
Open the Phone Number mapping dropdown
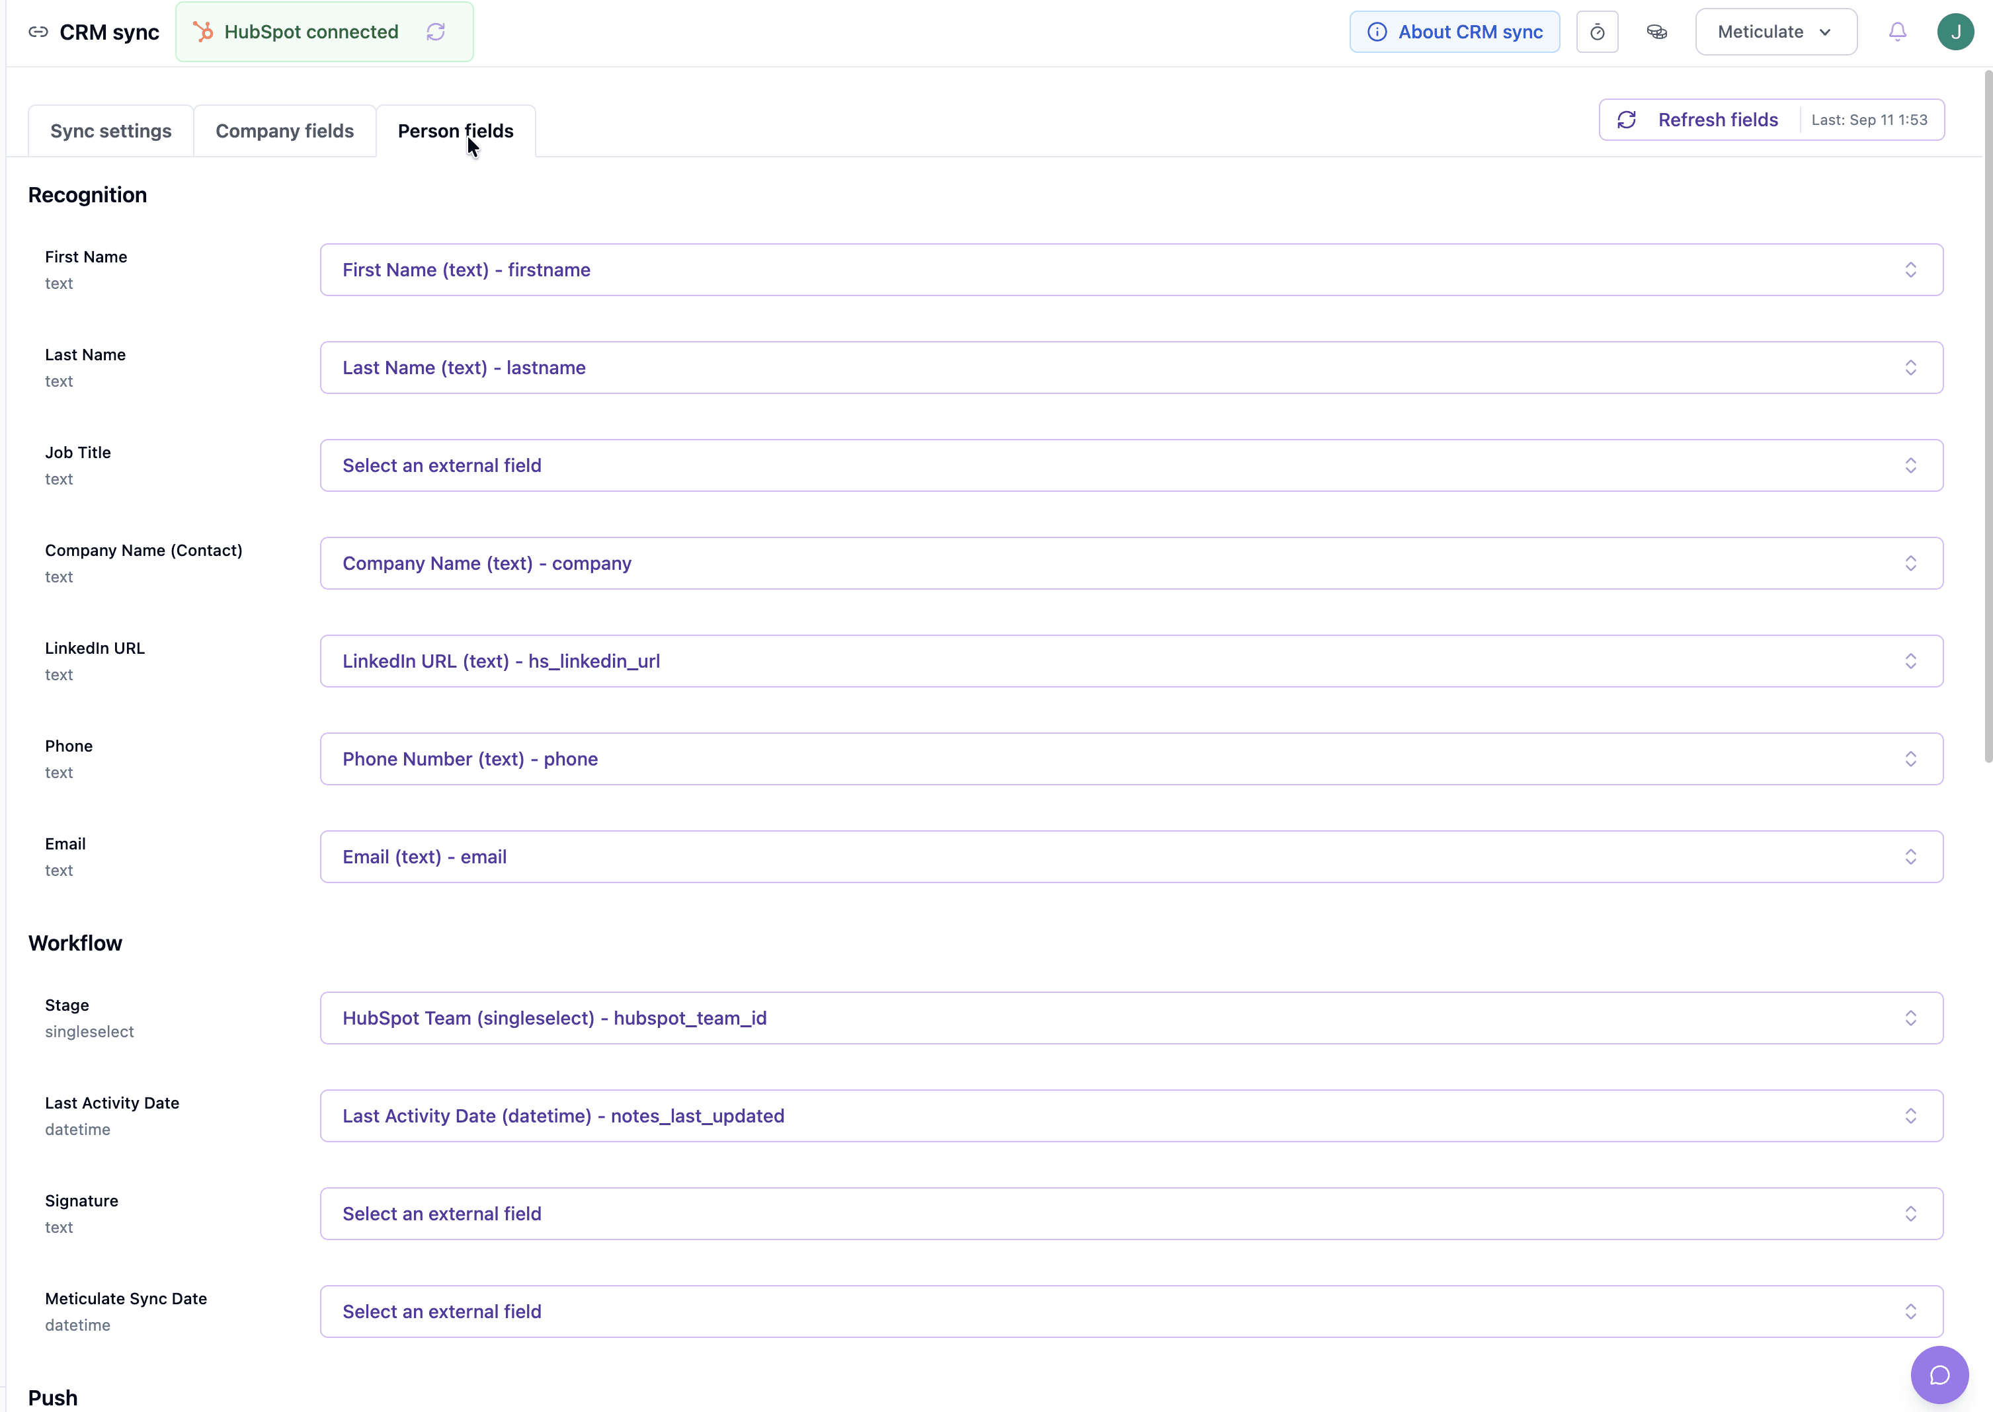[x=1131, y=759]
